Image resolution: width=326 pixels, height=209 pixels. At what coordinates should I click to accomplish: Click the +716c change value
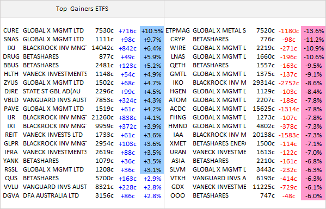tap(127, 31)
